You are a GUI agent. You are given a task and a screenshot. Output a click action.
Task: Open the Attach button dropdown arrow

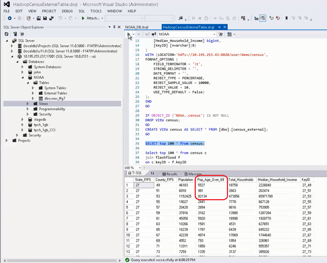102,19
